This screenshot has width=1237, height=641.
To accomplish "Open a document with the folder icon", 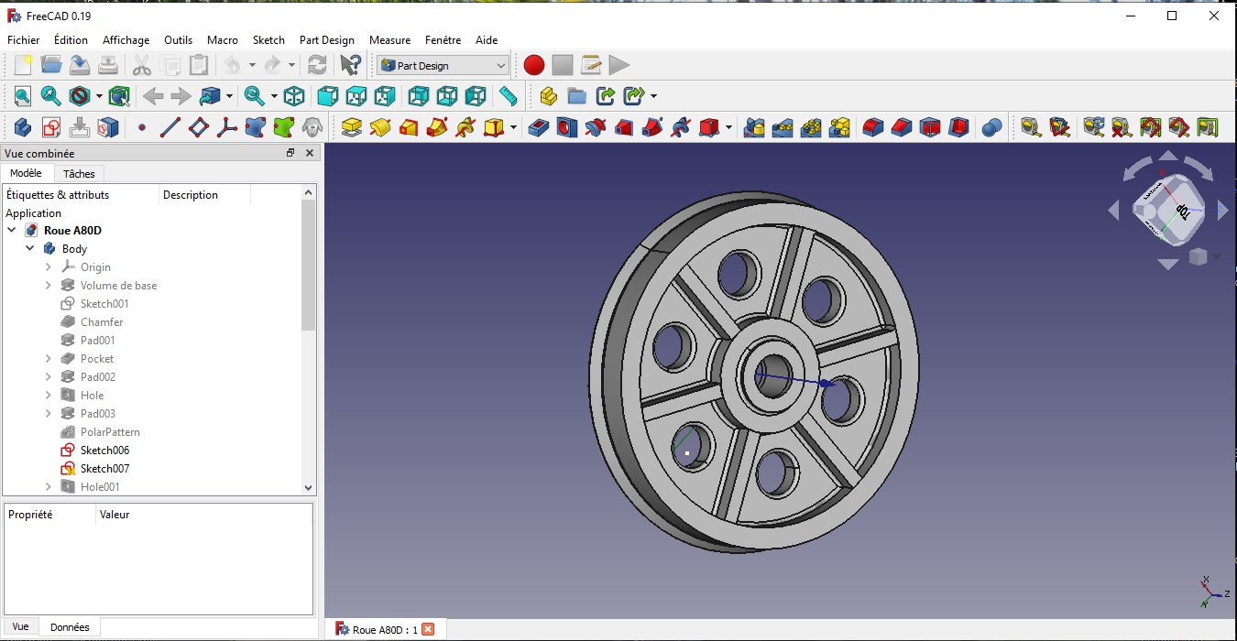I will point(51,65).
